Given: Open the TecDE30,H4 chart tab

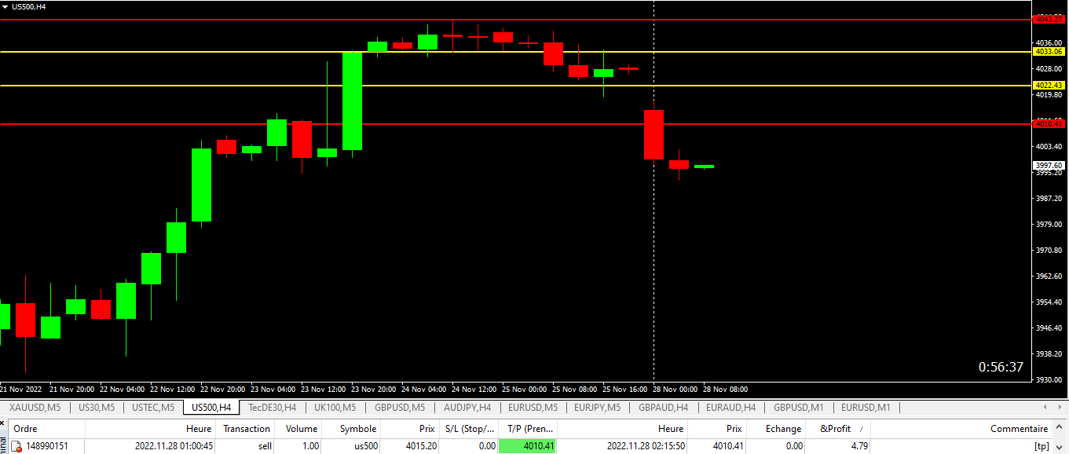Looking at the screenshot, I should tap(272, 407).
